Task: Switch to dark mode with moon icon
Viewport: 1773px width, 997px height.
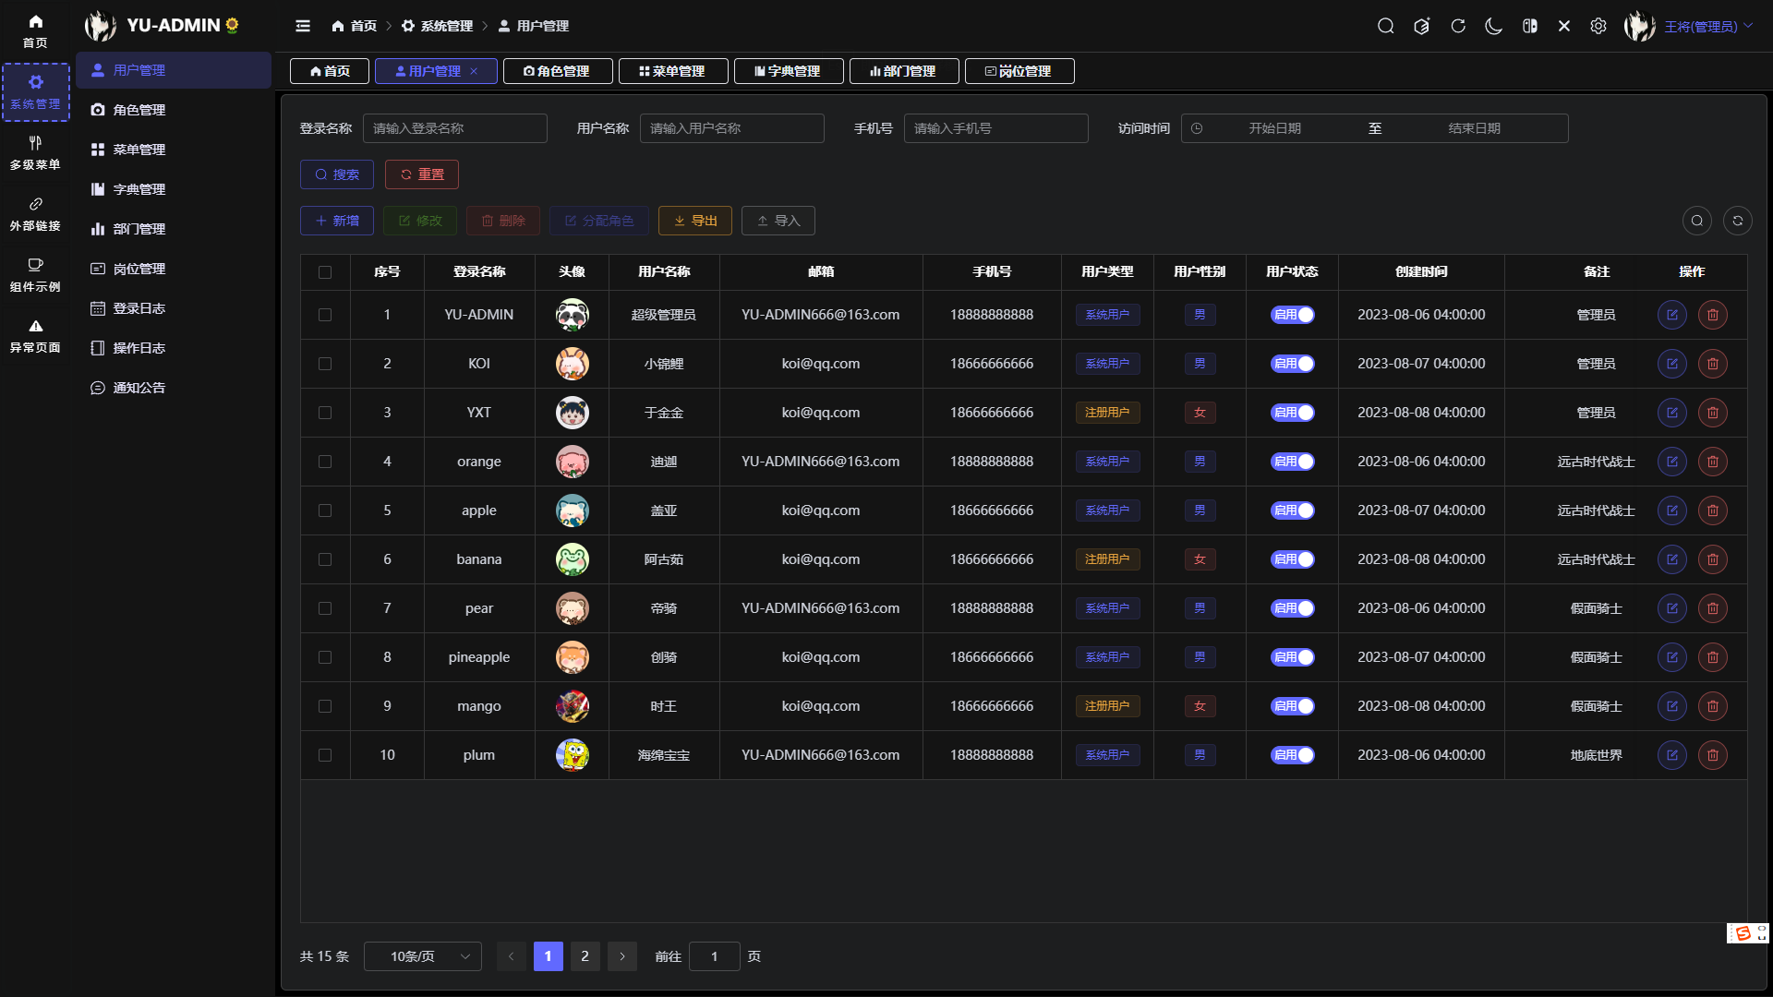Action: click(1494, 26)
